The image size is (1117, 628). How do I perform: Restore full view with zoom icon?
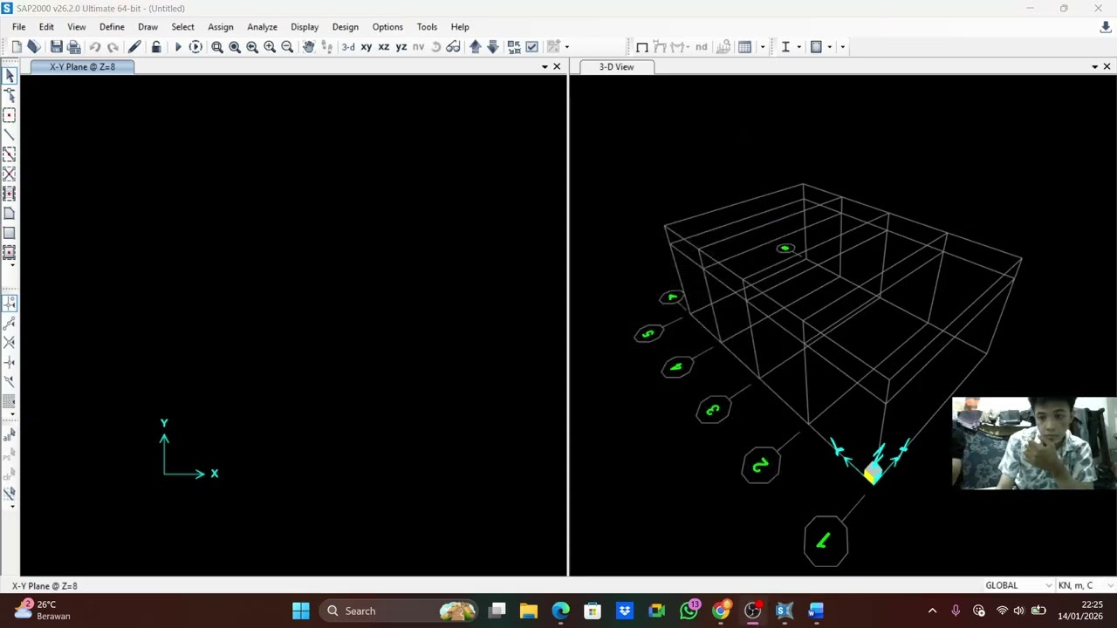[x=235, y=47]
